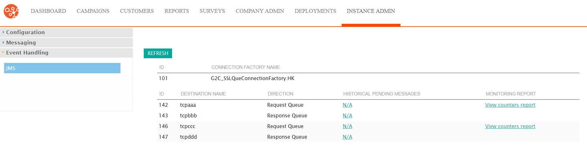Viewport: 587px width, 159px height.
Task: View counters report for tcpccc queue
Action: click(510, 126)
